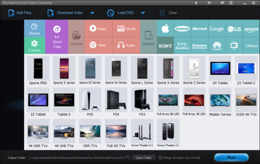The width and height of the screenshot is (260, 164).
Task: Choose the Full Array 8K LED profile
Action: [x=168, y=102]
